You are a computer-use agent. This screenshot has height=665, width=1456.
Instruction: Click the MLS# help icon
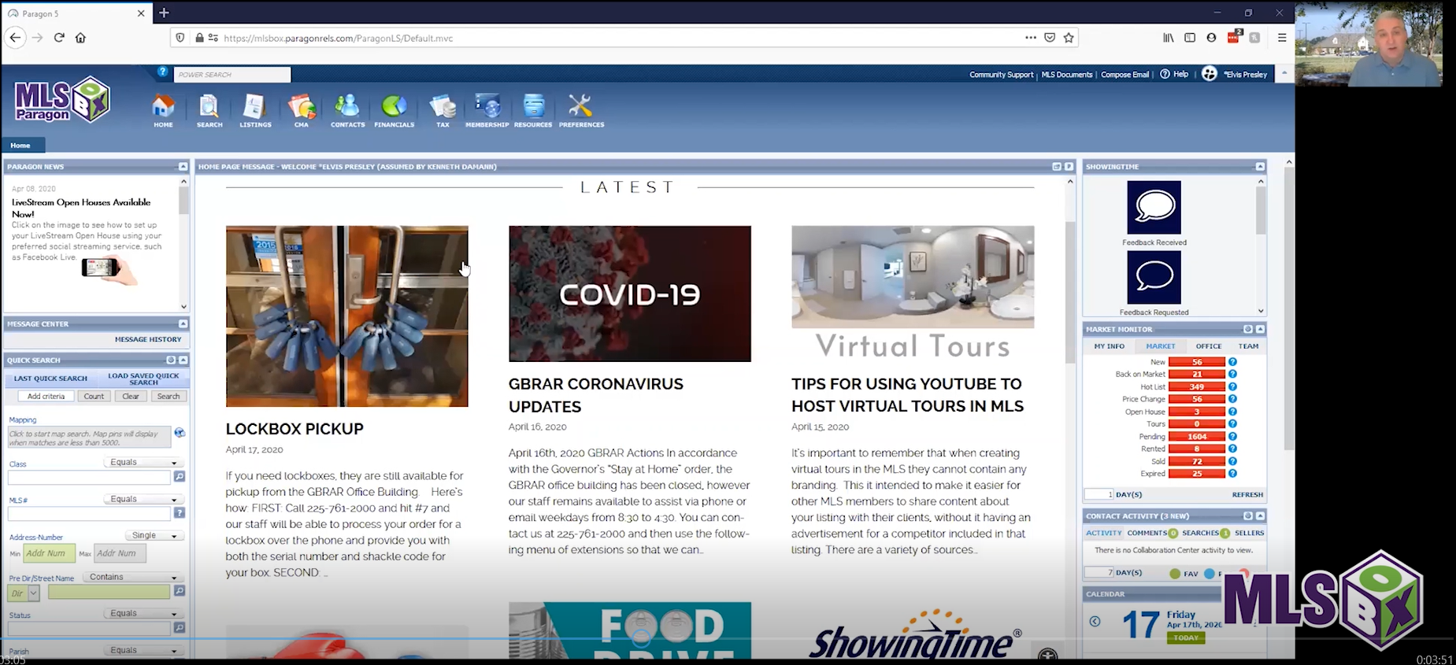coord(180,513)
